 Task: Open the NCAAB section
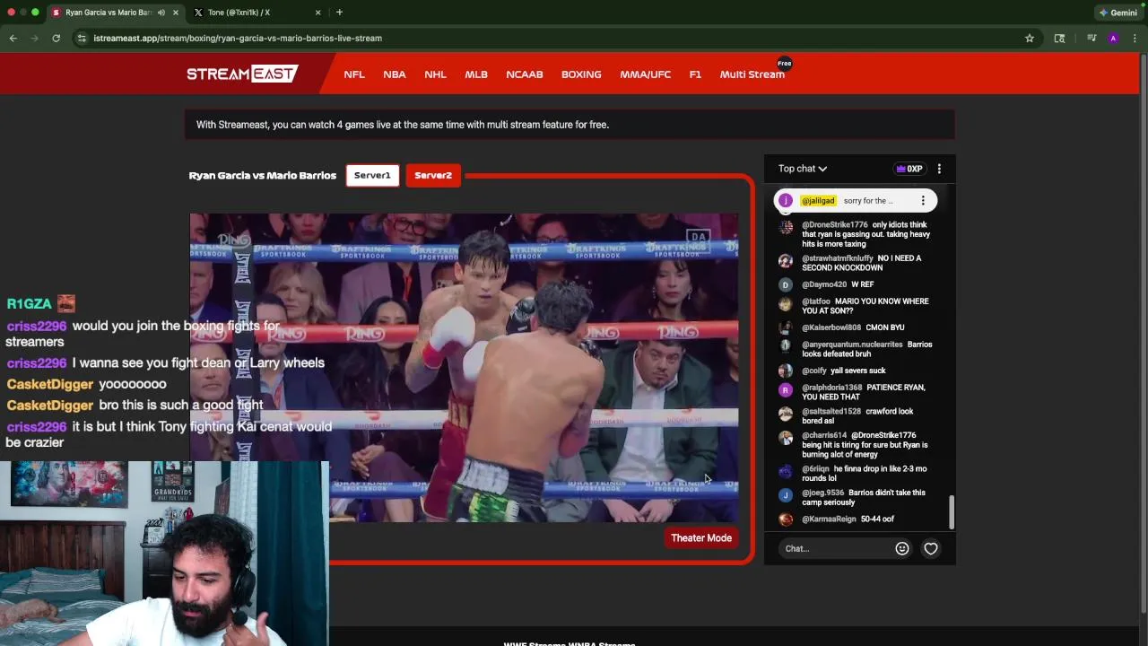click(x=525, y=74)
